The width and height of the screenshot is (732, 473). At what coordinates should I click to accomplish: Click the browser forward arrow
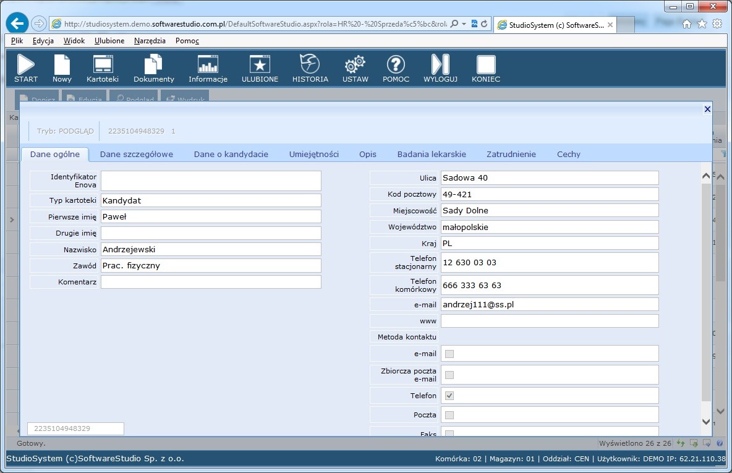pos(39,23)
